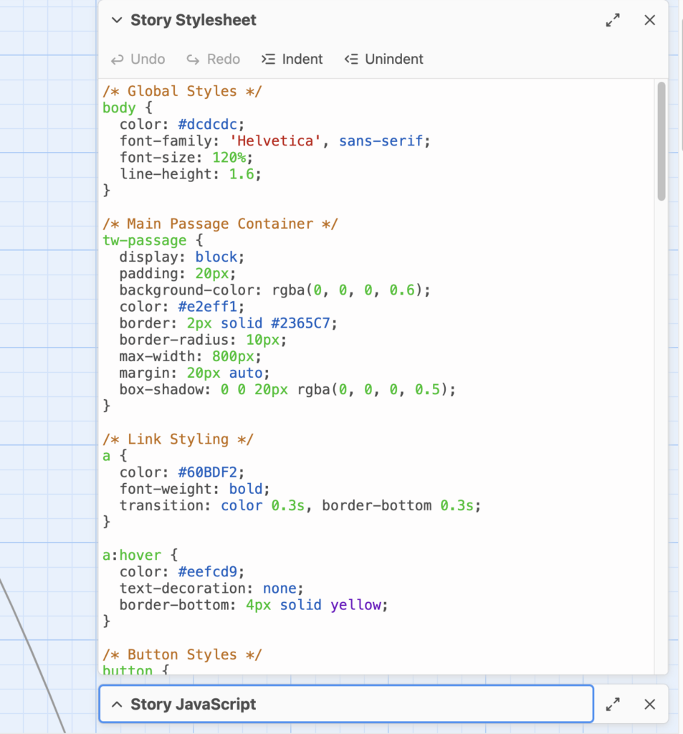Click the text-decoration value 'none'
Screen dimensions: 683x734
280,588
